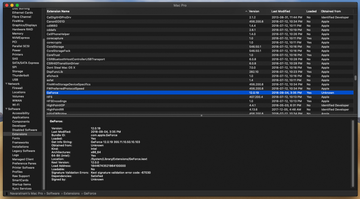Screen dimensions: 360x199
Task: Sort by Last Modified column header
Action: point(280,11)
